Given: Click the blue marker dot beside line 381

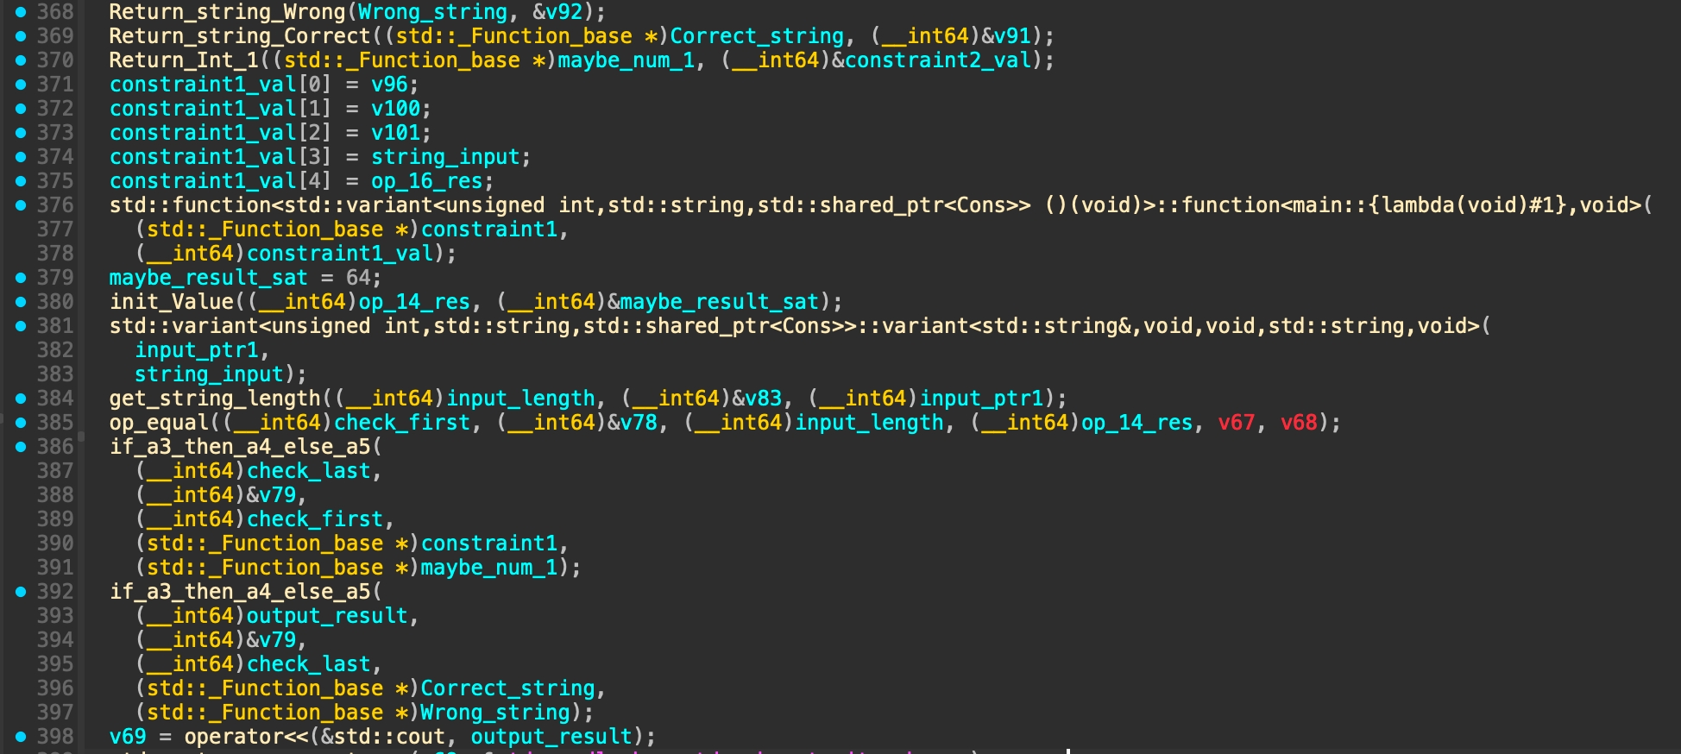Looking at the screenshot, I should (21, 326).
